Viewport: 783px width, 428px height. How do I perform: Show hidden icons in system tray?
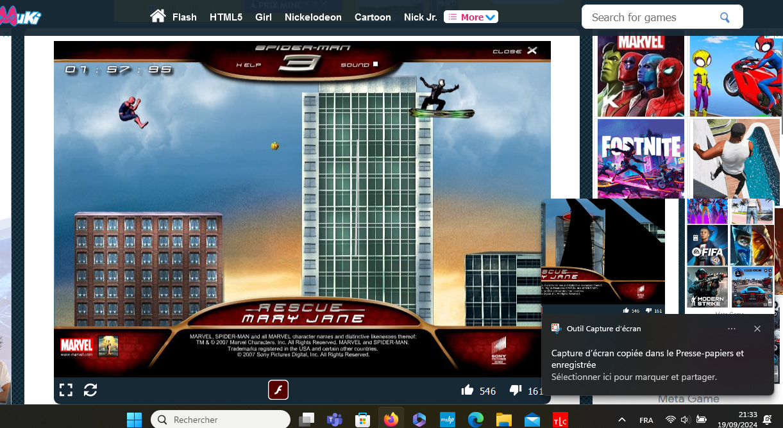point(621,420)
